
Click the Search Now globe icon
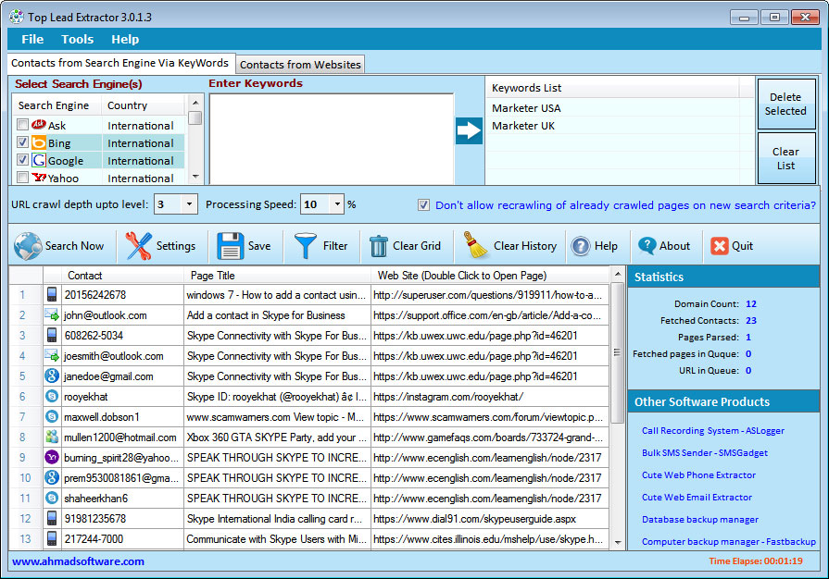coord(29,246)
